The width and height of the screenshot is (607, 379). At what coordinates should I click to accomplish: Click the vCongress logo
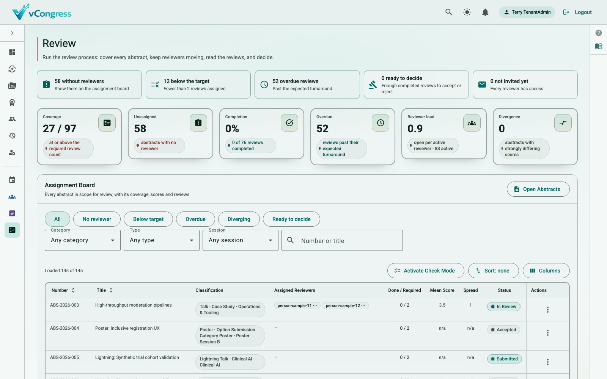tap(42, 12)
